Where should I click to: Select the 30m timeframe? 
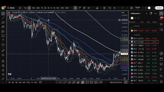click(x=38, y=8)
